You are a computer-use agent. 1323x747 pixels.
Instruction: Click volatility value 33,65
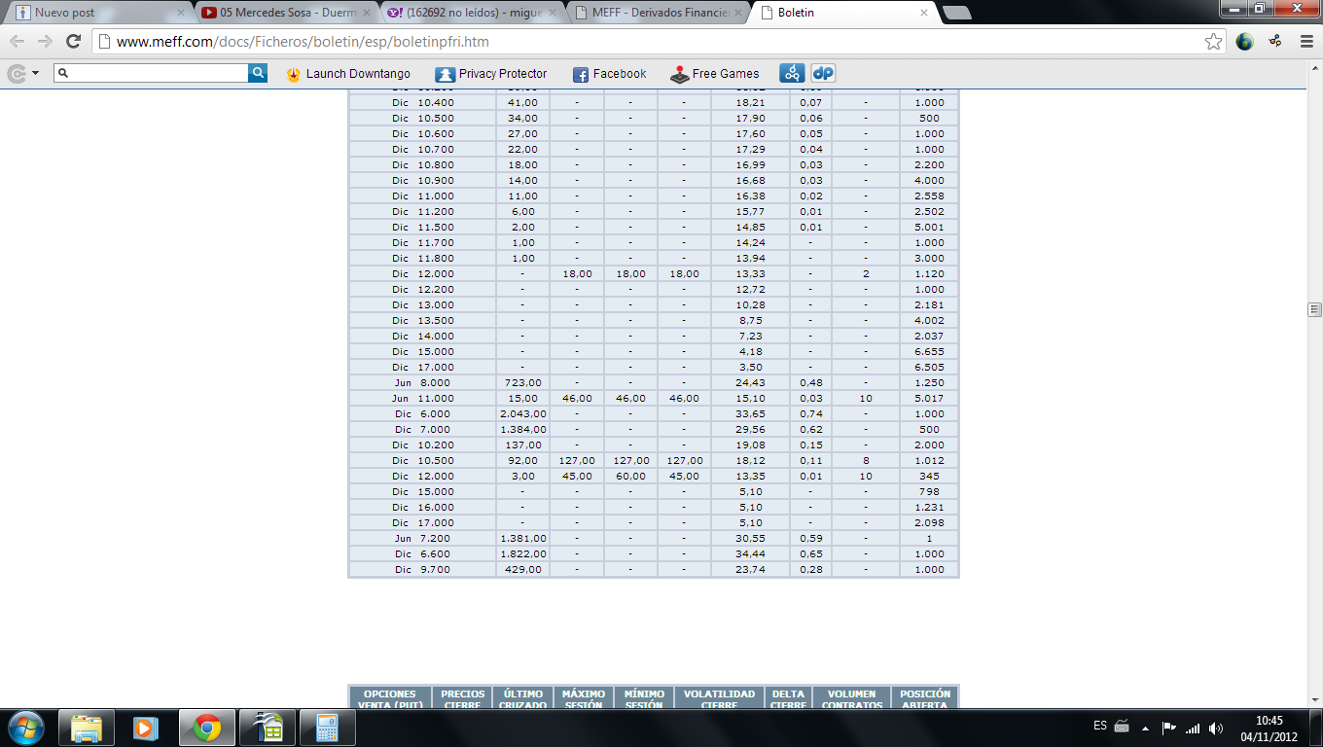tap(749, 413)
